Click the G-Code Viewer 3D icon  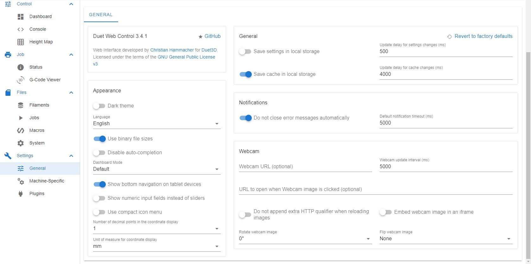[21, 80]
